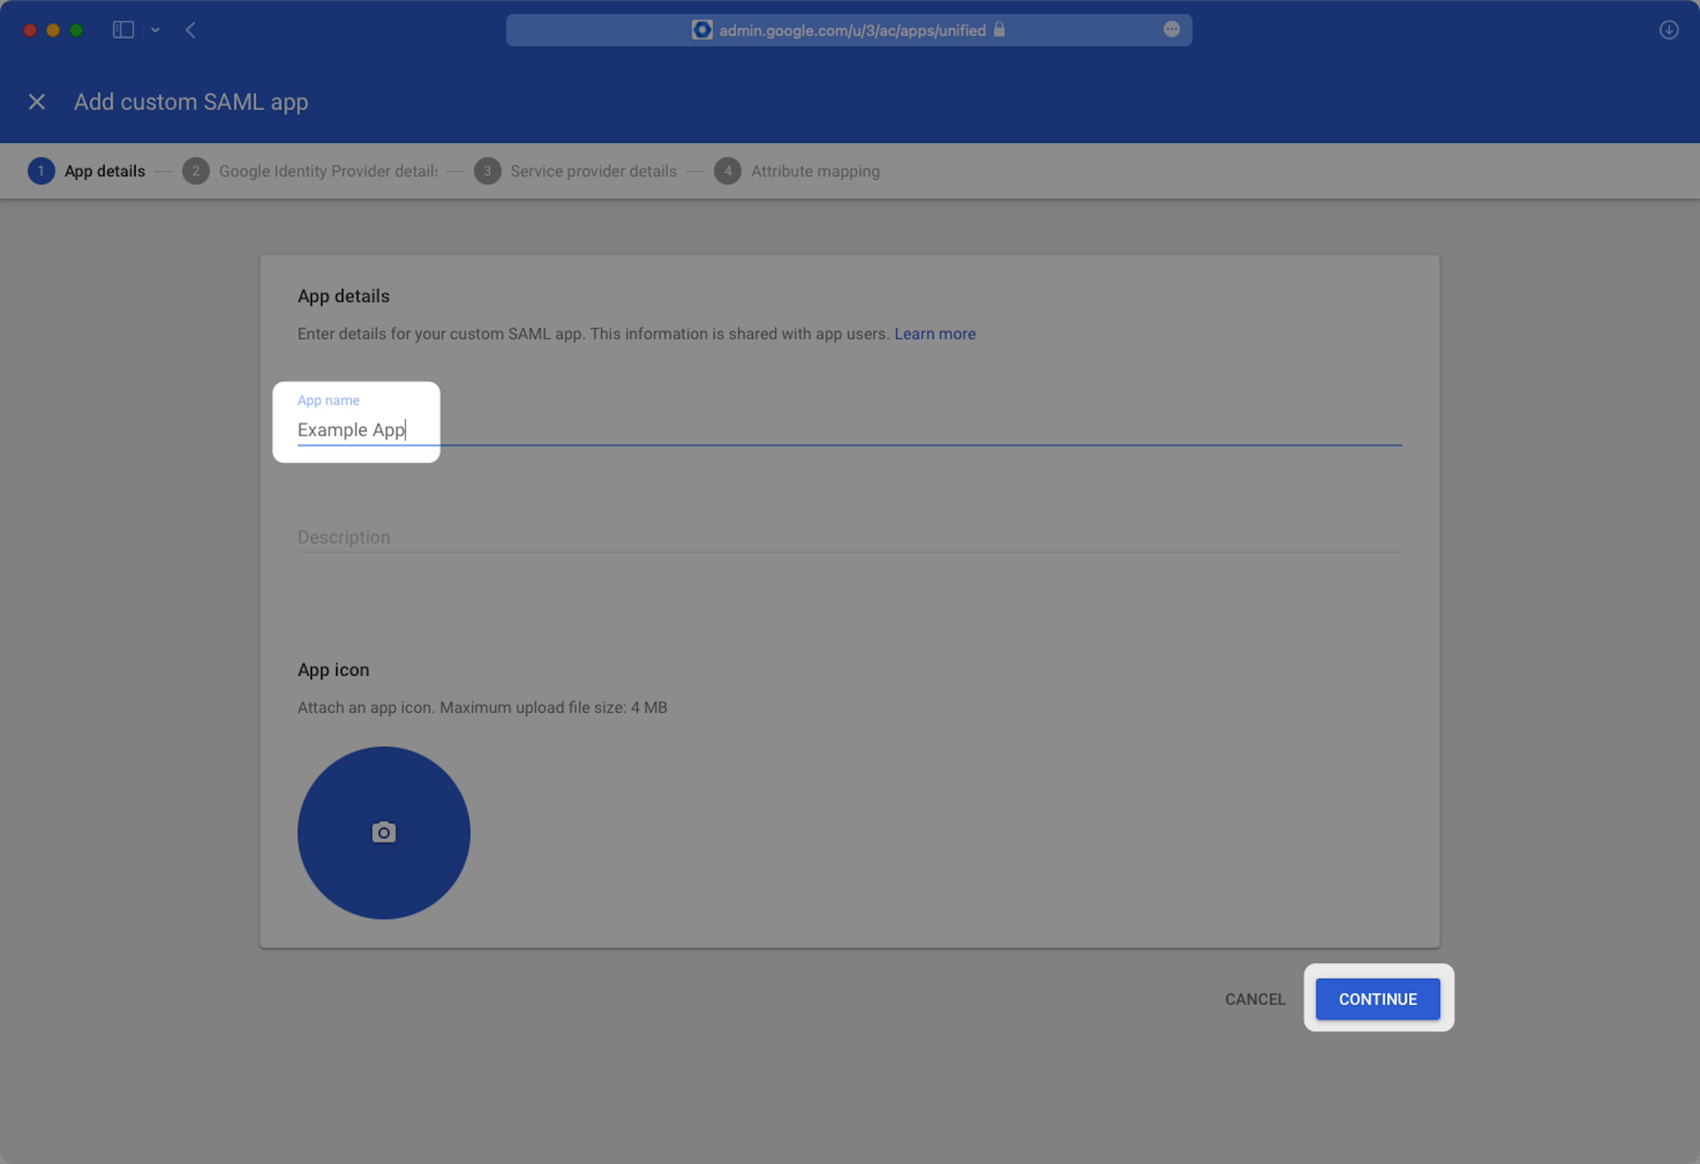Toggle the browser sidebar icon

click(x=123, y=30)
